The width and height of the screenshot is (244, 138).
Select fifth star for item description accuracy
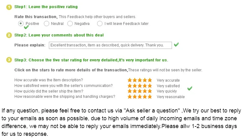150,80
